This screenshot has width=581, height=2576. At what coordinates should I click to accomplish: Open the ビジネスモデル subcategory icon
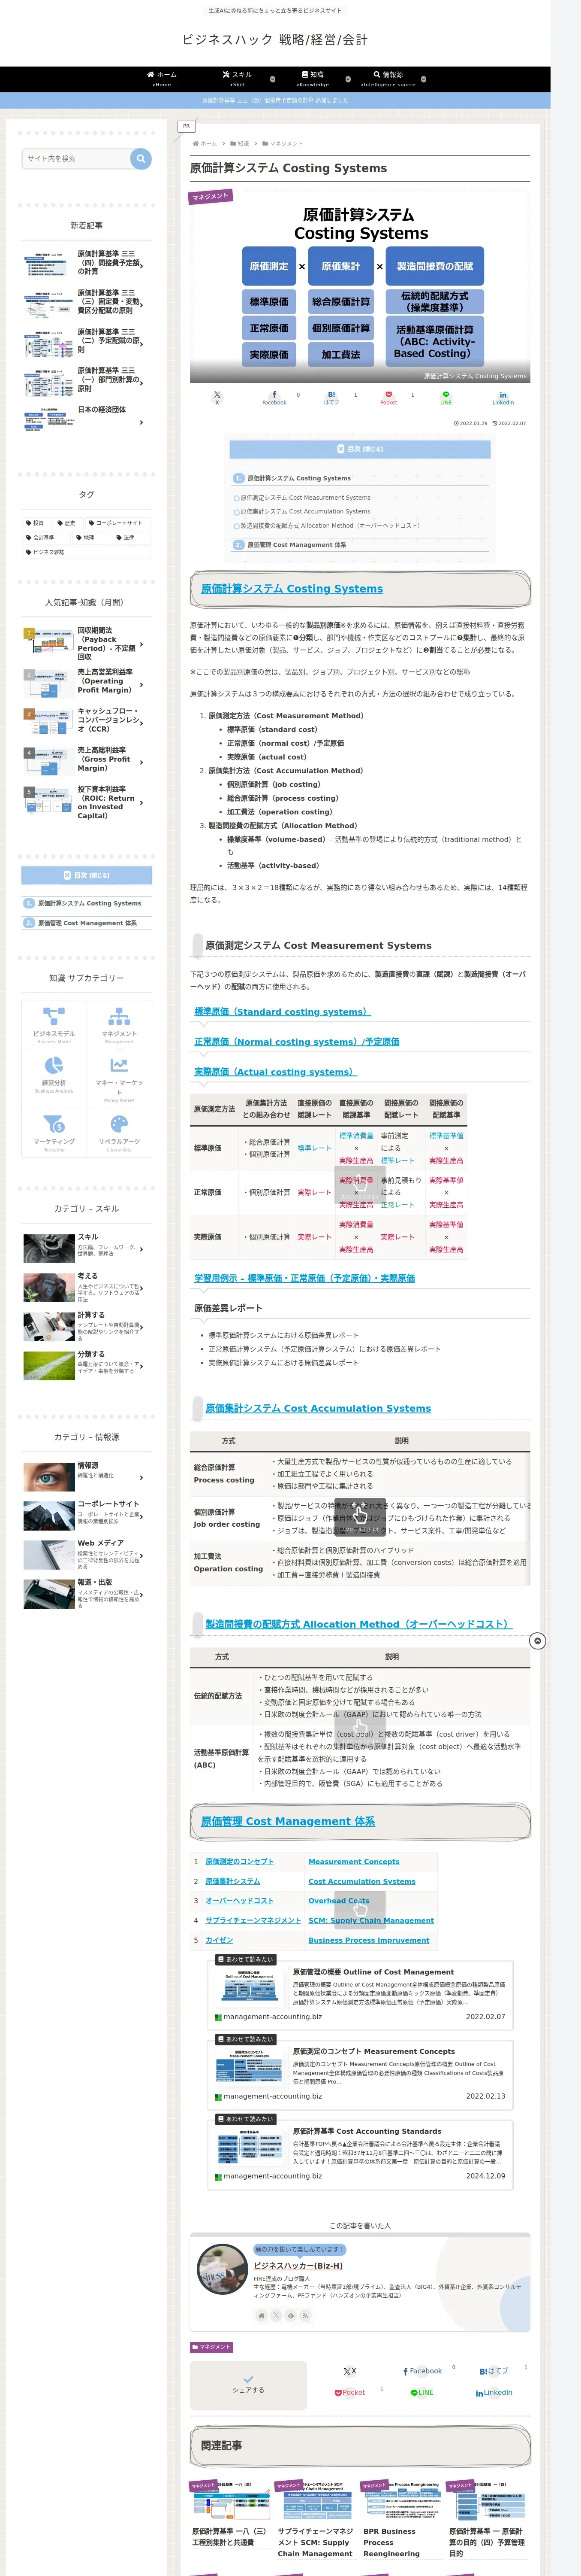pos(54,1024)
